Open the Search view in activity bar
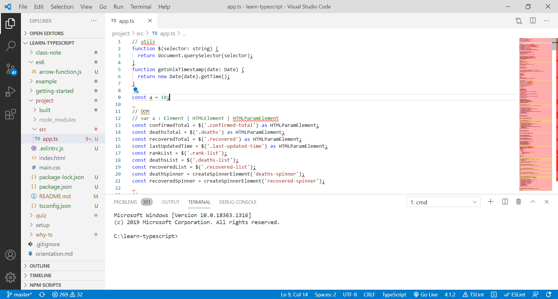 point(10,46)
